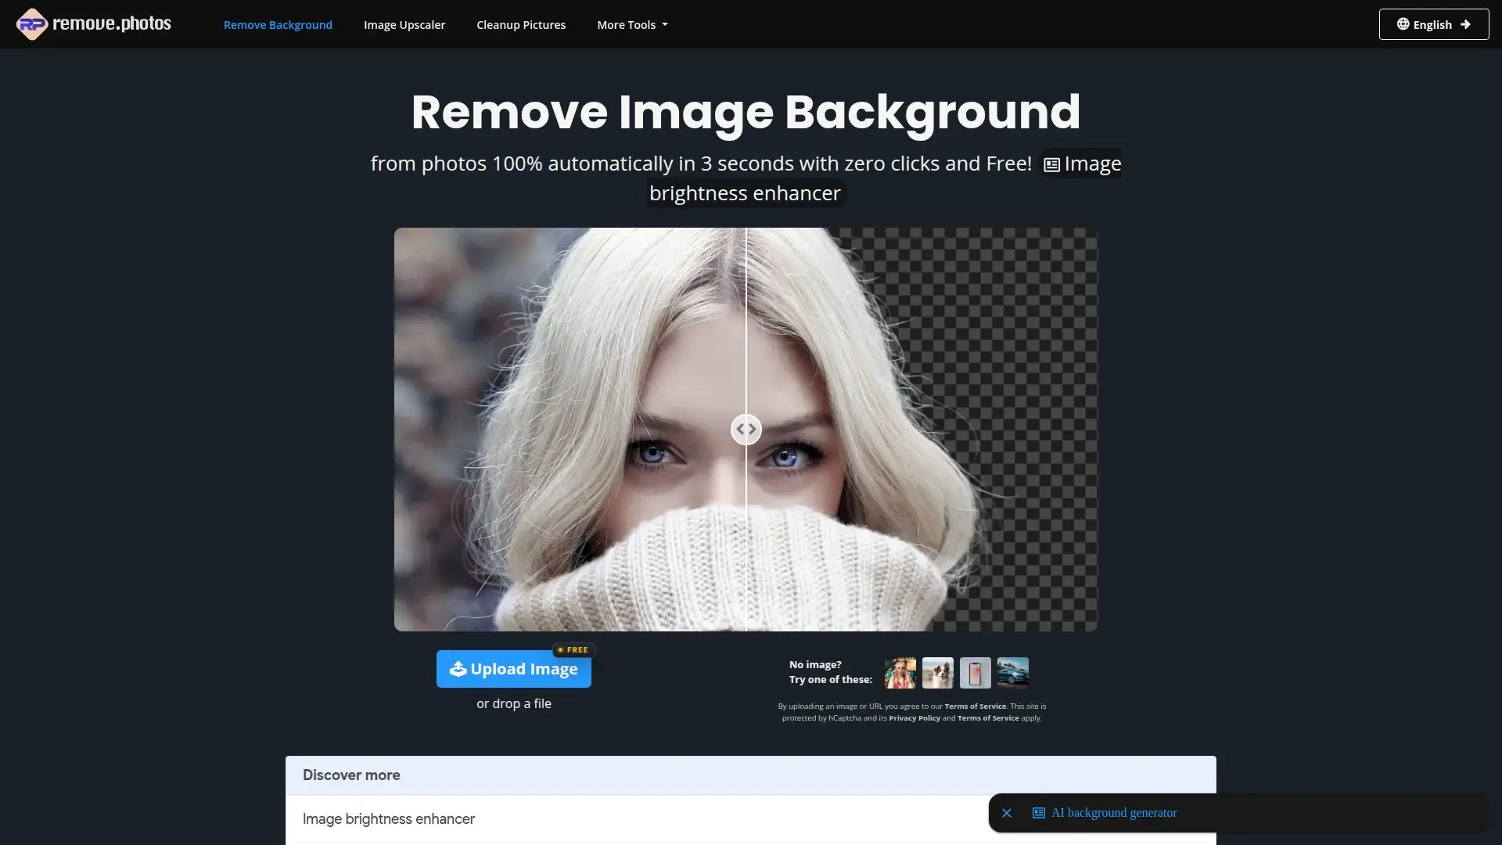1502x845 pixels.
Task: Click the newspaper icon in AI generator banner
Action: (x=1039, y=813)
